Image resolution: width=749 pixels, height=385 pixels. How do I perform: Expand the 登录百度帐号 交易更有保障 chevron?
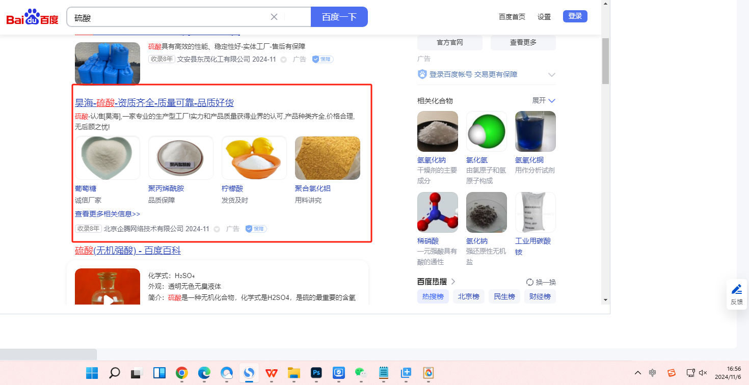tap(551, 75)
